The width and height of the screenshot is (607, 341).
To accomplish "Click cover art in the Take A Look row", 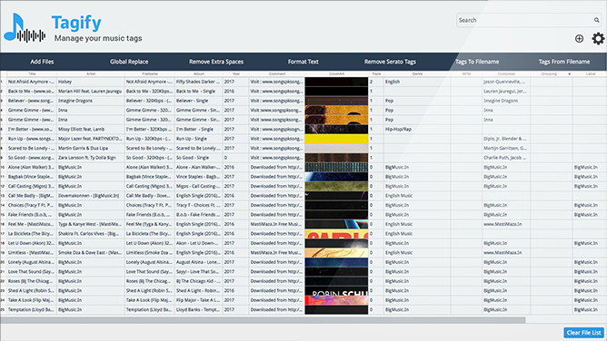I will pos(336,300).
